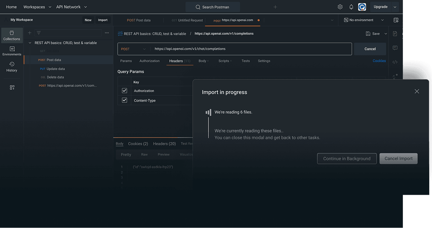Click the Cancel Import button
The height and width of the screenshot is (228, 432).
(398, 159)
